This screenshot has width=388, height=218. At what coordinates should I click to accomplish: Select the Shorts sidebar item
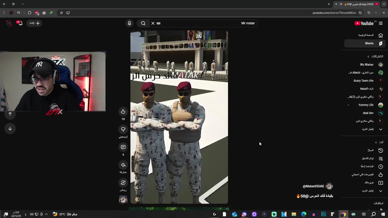pos(365,43)
